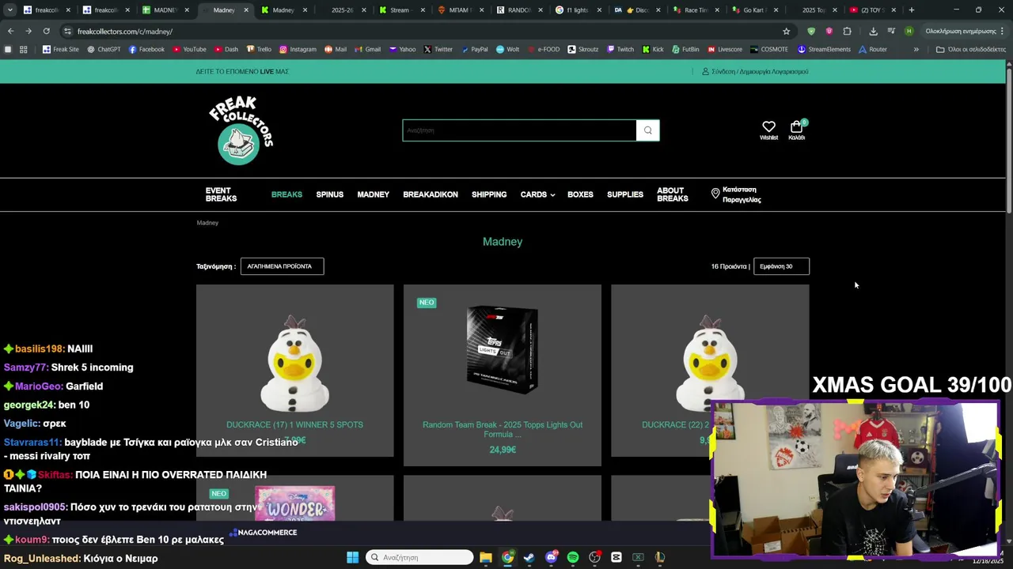Click the Windows Start button
Viewport: 1013px width, 569px height.
352,557
